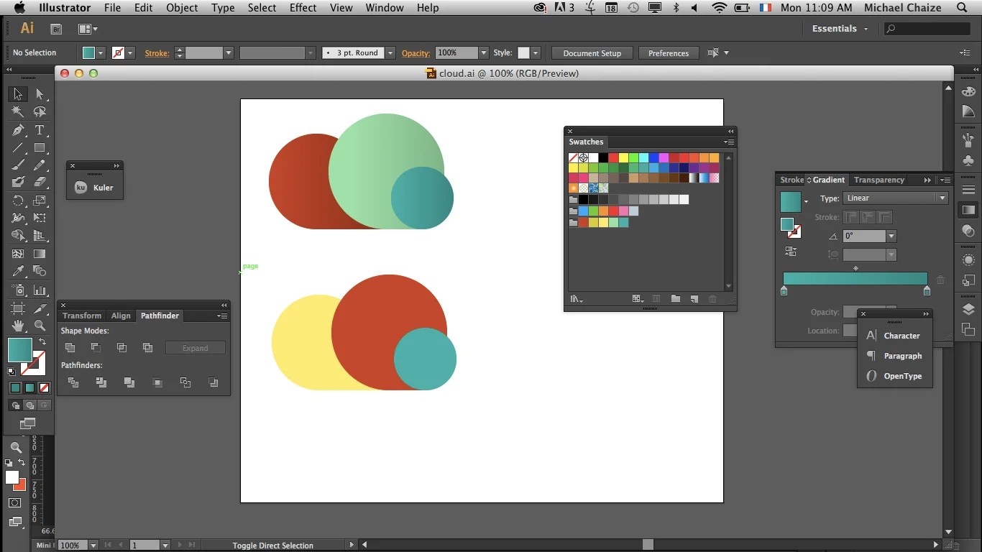Switch stroke alignment in the Gradient panel
Image resolution: width=982 pixels, height=552 pixels.
point(868,216)
